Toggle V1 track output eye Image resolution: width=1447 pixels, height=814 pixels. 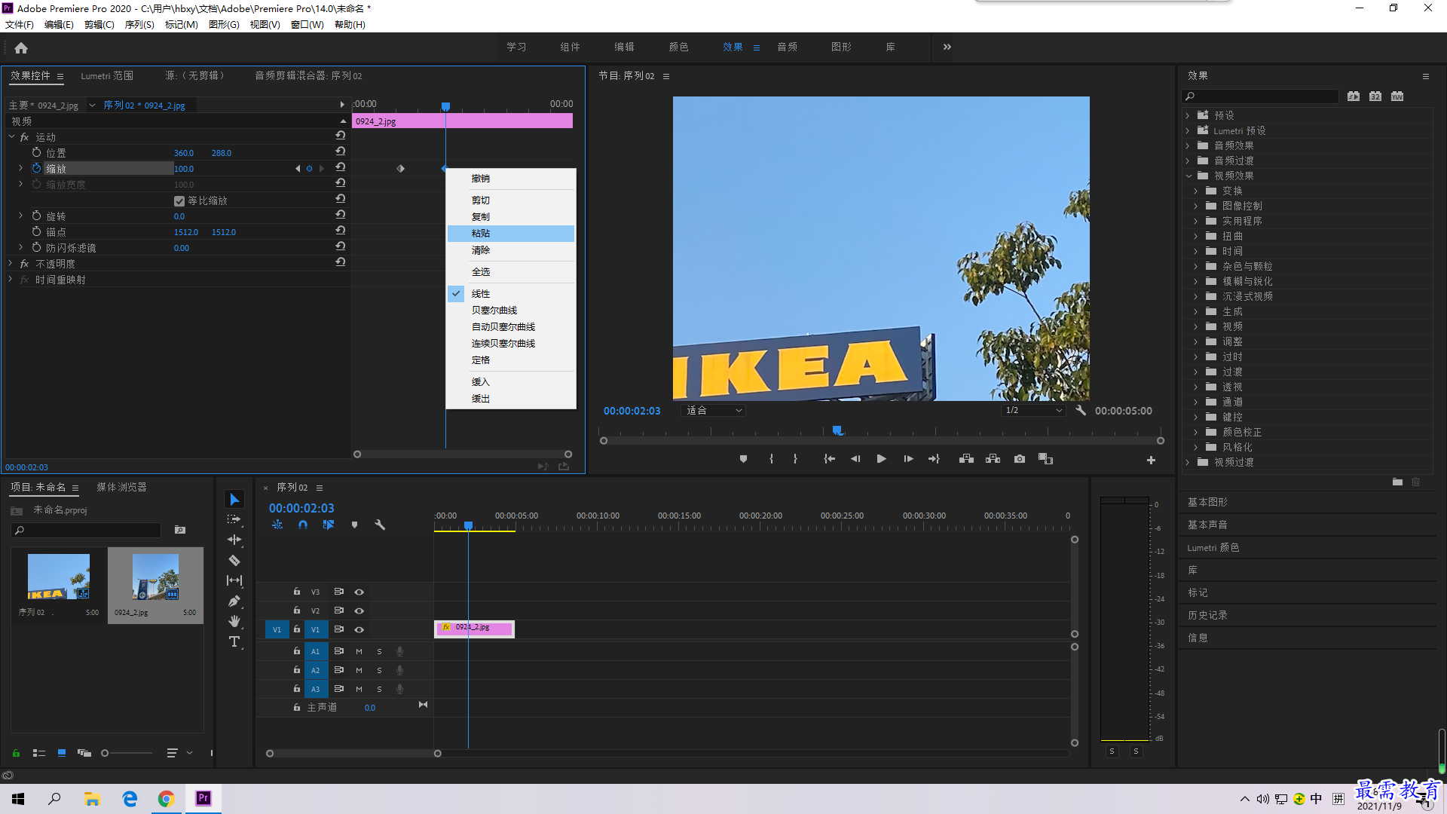tap(359, 629)
